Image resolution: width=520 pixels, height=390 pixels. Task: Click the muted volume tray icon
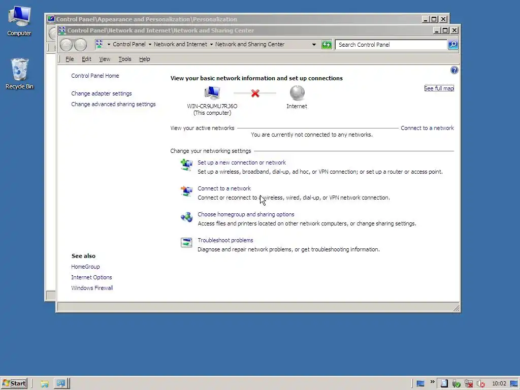481,384
